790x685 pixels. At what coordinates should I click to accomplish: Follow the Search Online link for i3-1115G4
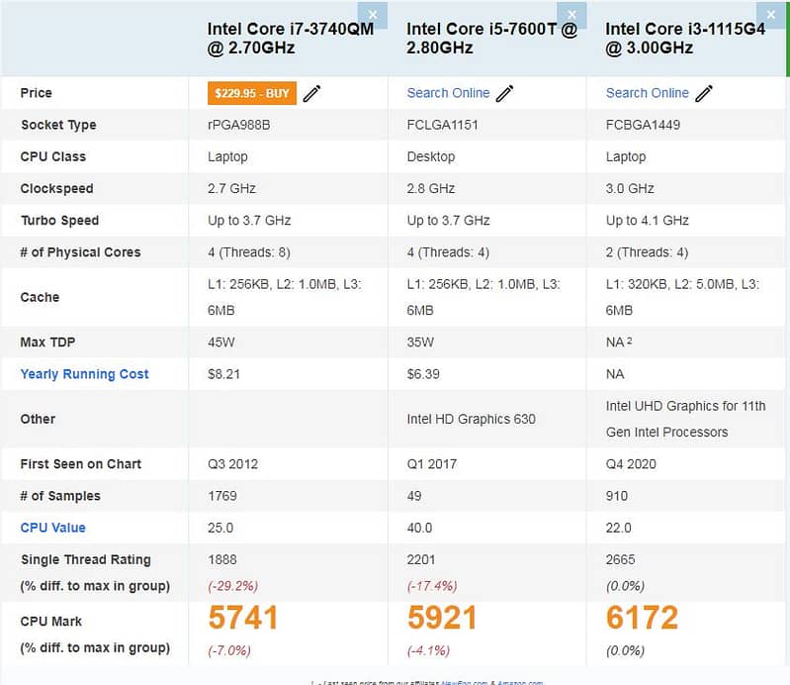[647, 93]
